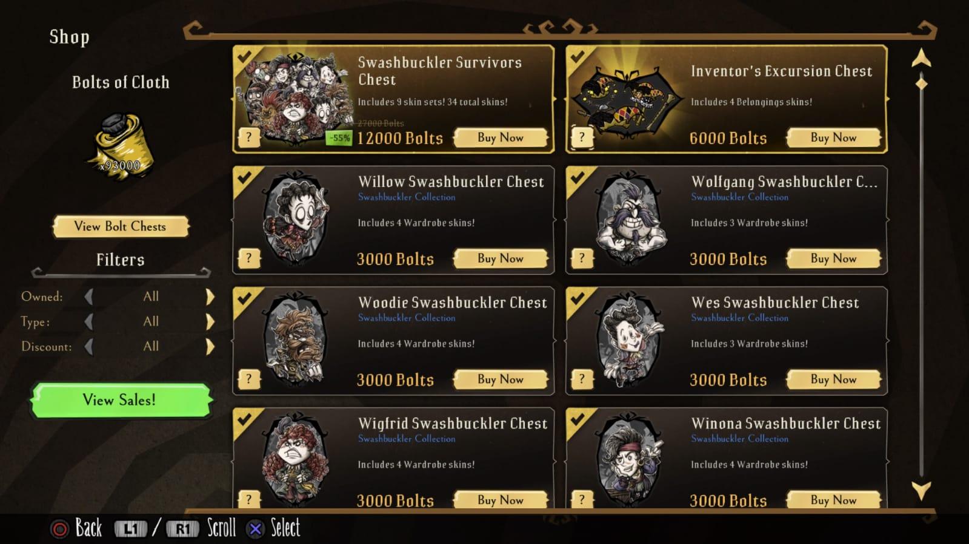Screen dimensions: 969x544
Task: Toggle the checkmark on Winona Swashbuckler Chest
Action: [578, 419]
